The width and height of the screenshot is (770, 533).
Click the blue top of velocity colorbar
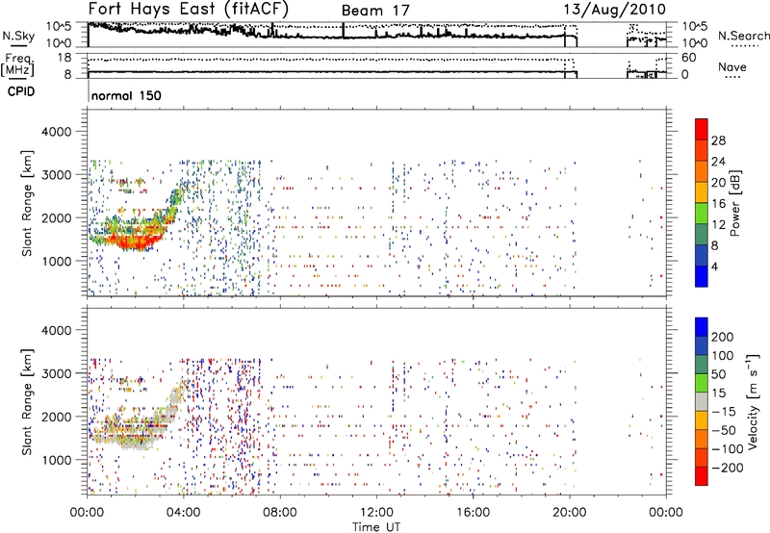pos(702,327)
